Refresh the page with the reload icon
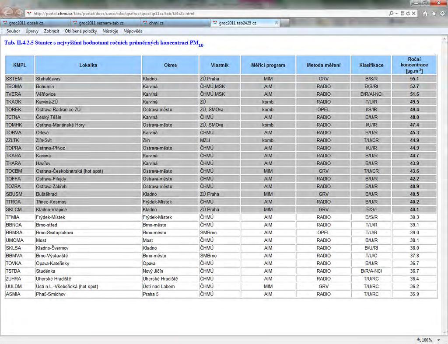The height and width of the screenshot is (344, 448). point(408,14)
